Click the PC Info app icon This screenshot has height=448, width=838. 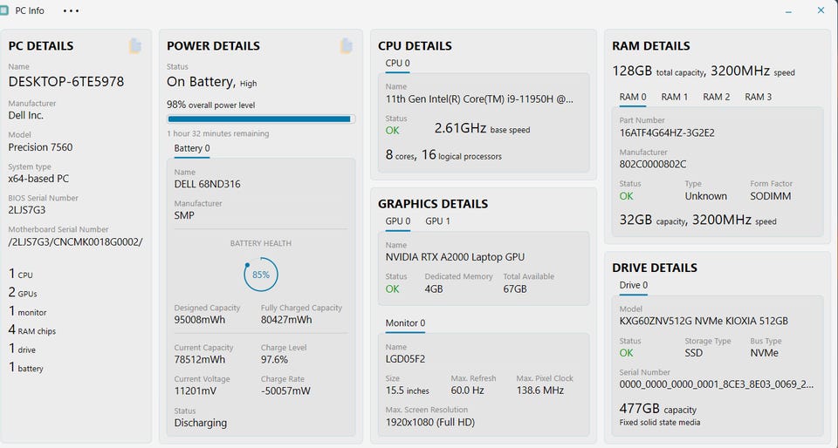(x=5, y=10)
